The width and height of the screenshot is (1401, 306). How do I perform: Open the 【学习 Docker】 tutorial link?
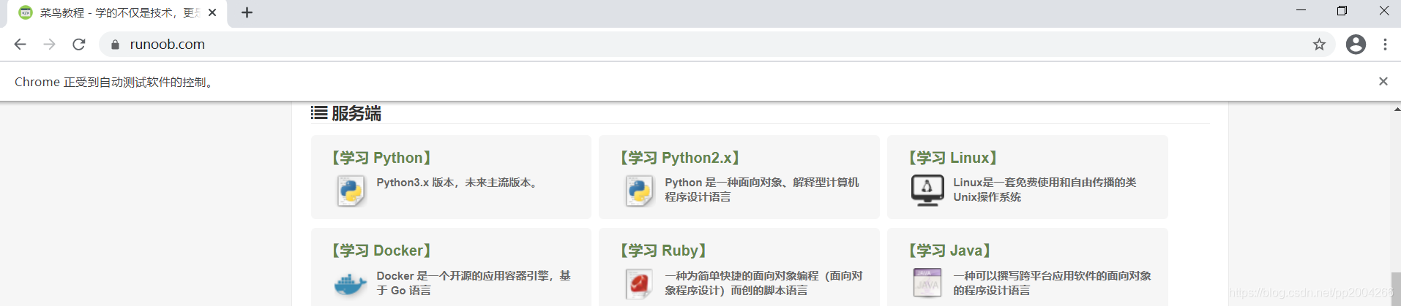coord(381,250)
